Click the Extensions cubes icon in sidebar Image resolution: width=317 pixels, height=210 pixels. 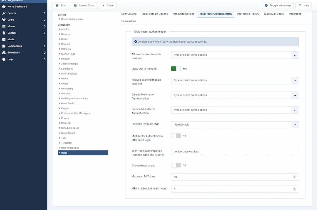pos(4,53)
